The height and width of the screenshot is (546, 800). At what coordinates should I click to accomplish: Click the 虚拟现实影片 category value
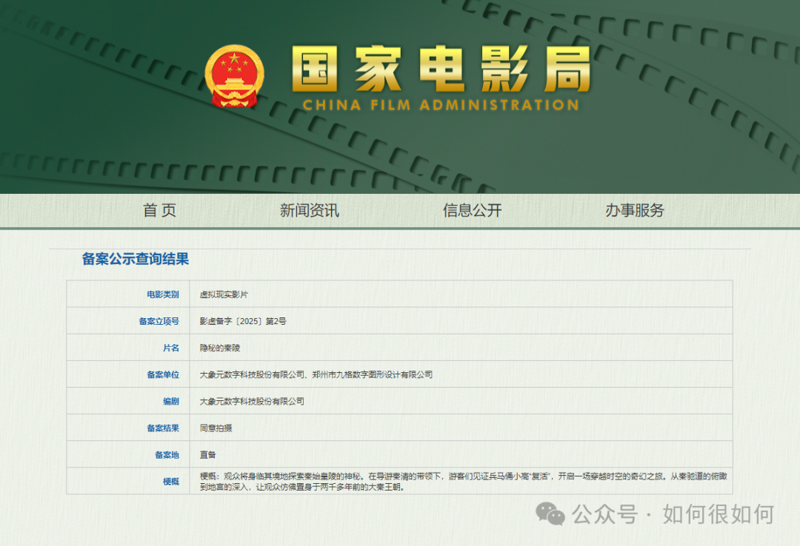[224, 294]
